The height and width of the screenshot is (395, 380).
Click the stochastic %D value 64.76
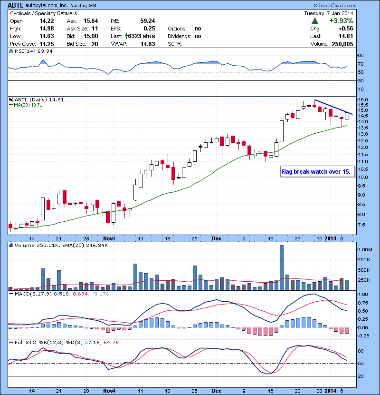point(111,342)
